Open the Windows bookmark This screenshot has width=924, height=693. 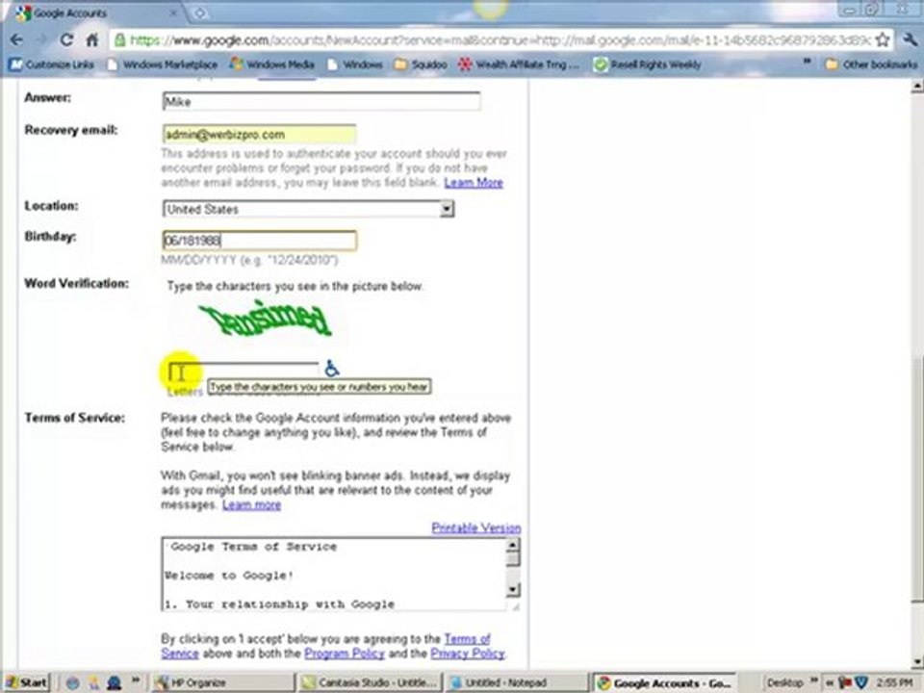coord(355,64)
